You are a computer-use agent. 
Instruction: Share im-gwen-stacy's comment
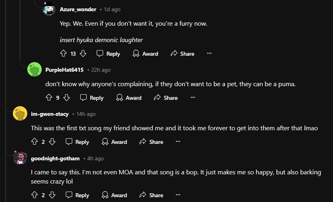click(151, 142)
